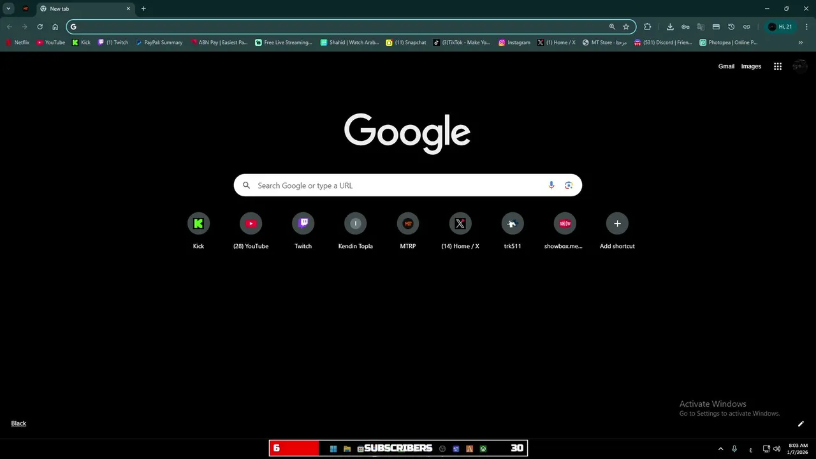The image size is (816, 459).
Task: Open the Windows Start button
Action: [333, 449]
